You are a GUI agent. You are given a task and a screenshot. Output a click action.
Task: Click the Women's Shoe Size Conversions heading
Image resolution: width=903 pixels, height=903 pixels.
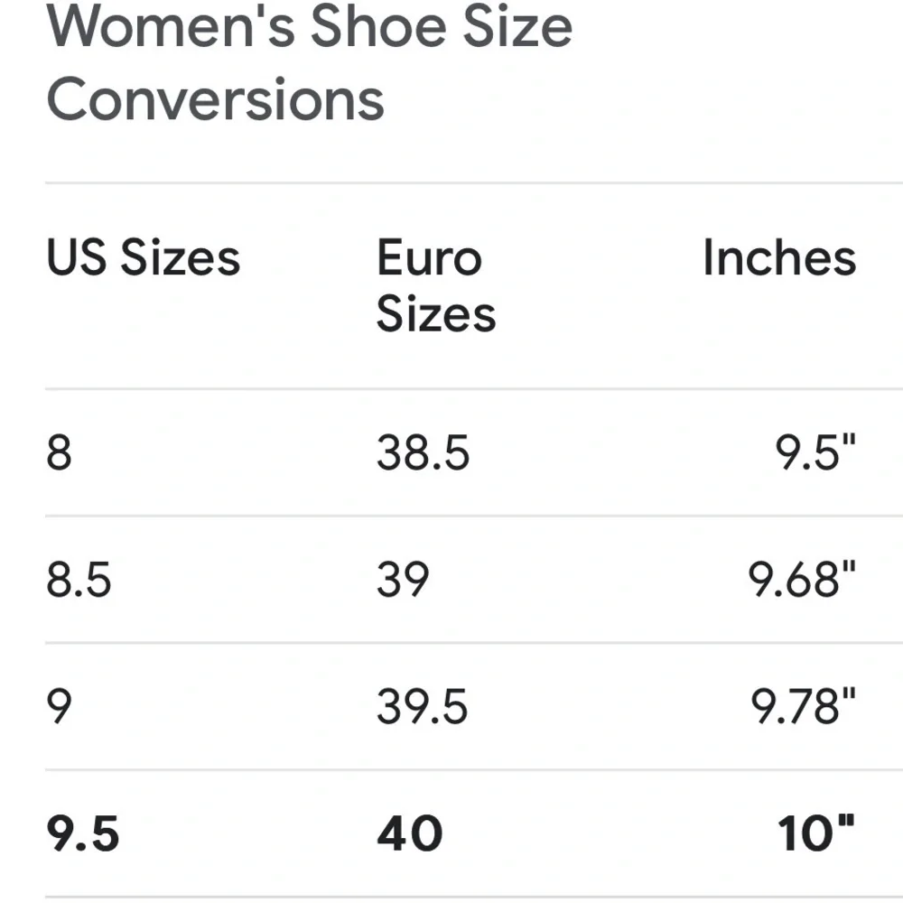(x=309, y=62)
